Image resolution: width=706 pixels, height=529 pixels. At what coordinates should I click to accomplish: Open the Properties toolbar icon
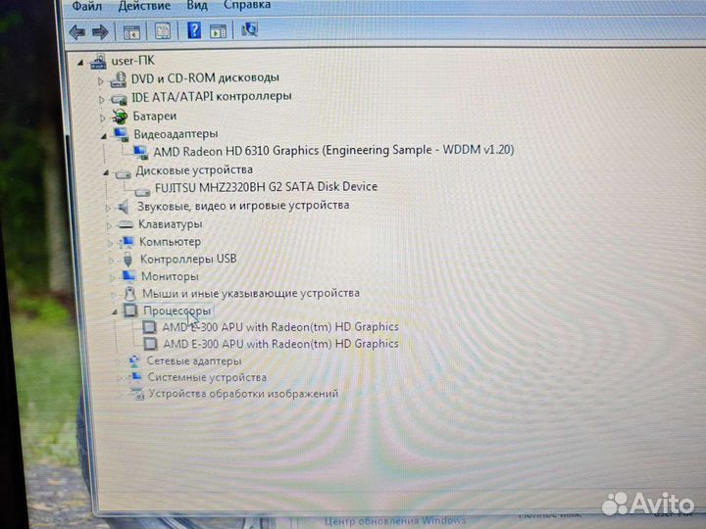click(x=163, y=31)
